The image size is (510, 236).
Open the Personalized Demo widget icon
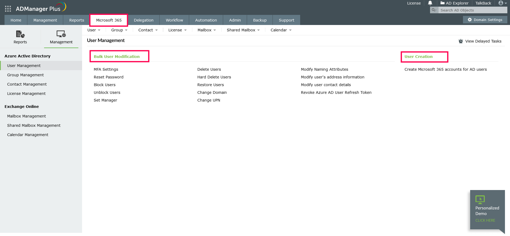click(x=480, y=200)
